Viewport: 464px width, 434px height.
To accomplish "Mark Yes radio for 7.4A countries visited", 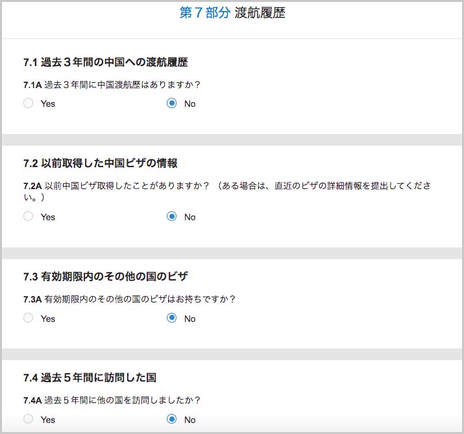I will coord(28,419).
